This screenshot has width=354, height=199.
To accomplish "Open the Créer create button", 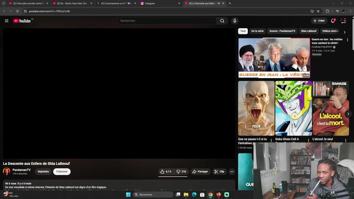I will click(x=319, y=21).
